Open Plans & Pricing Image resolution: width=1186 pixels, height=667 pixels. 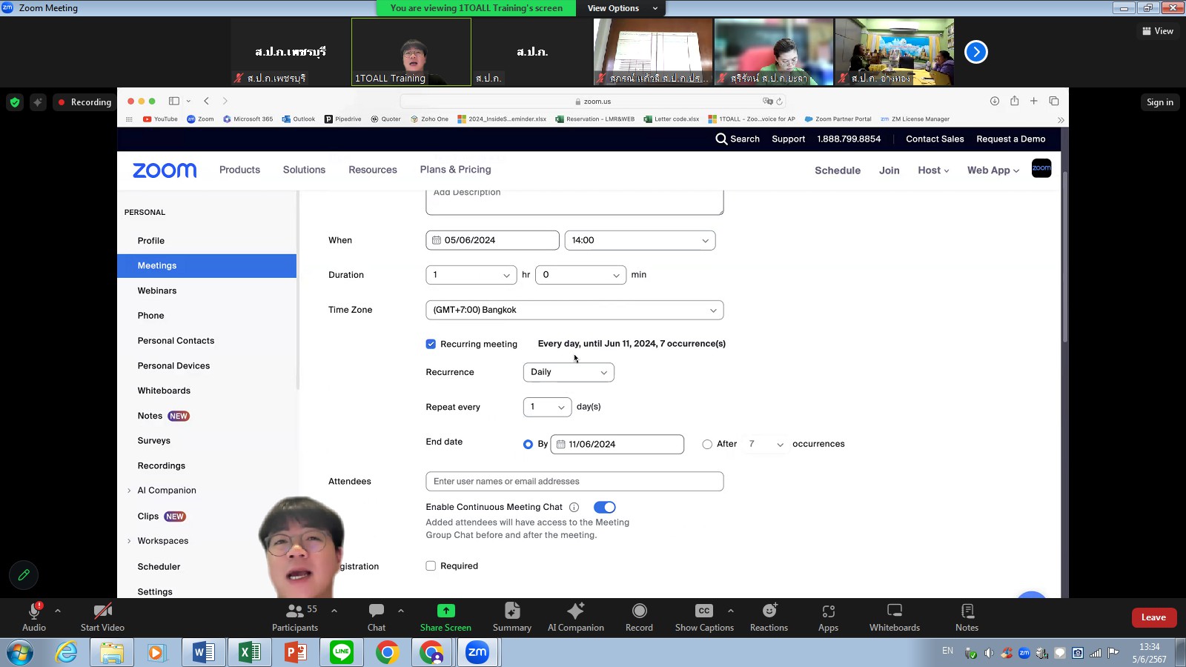pos(455,170)
